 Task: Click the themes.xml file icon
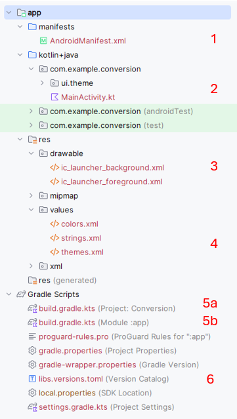point(54,252)
